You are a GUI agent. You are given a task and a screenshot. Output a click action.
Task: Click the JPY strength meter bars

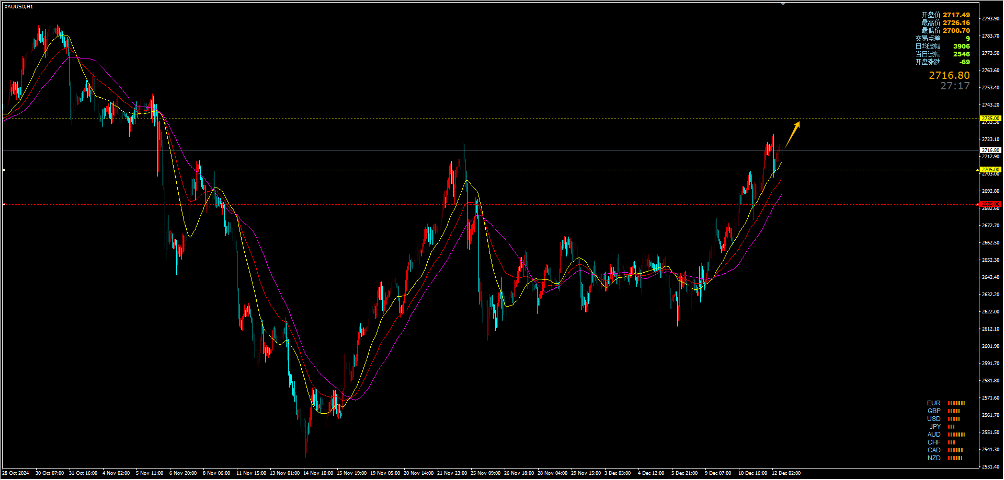coord(951,427)
